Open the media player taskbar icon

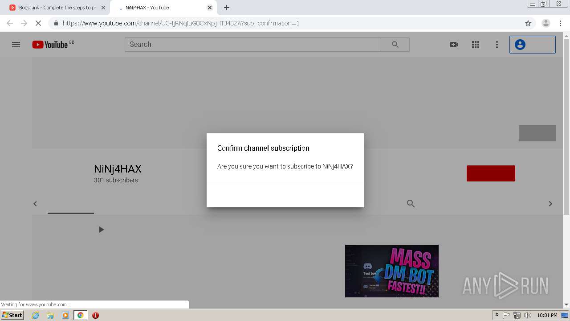coord(65,315)
